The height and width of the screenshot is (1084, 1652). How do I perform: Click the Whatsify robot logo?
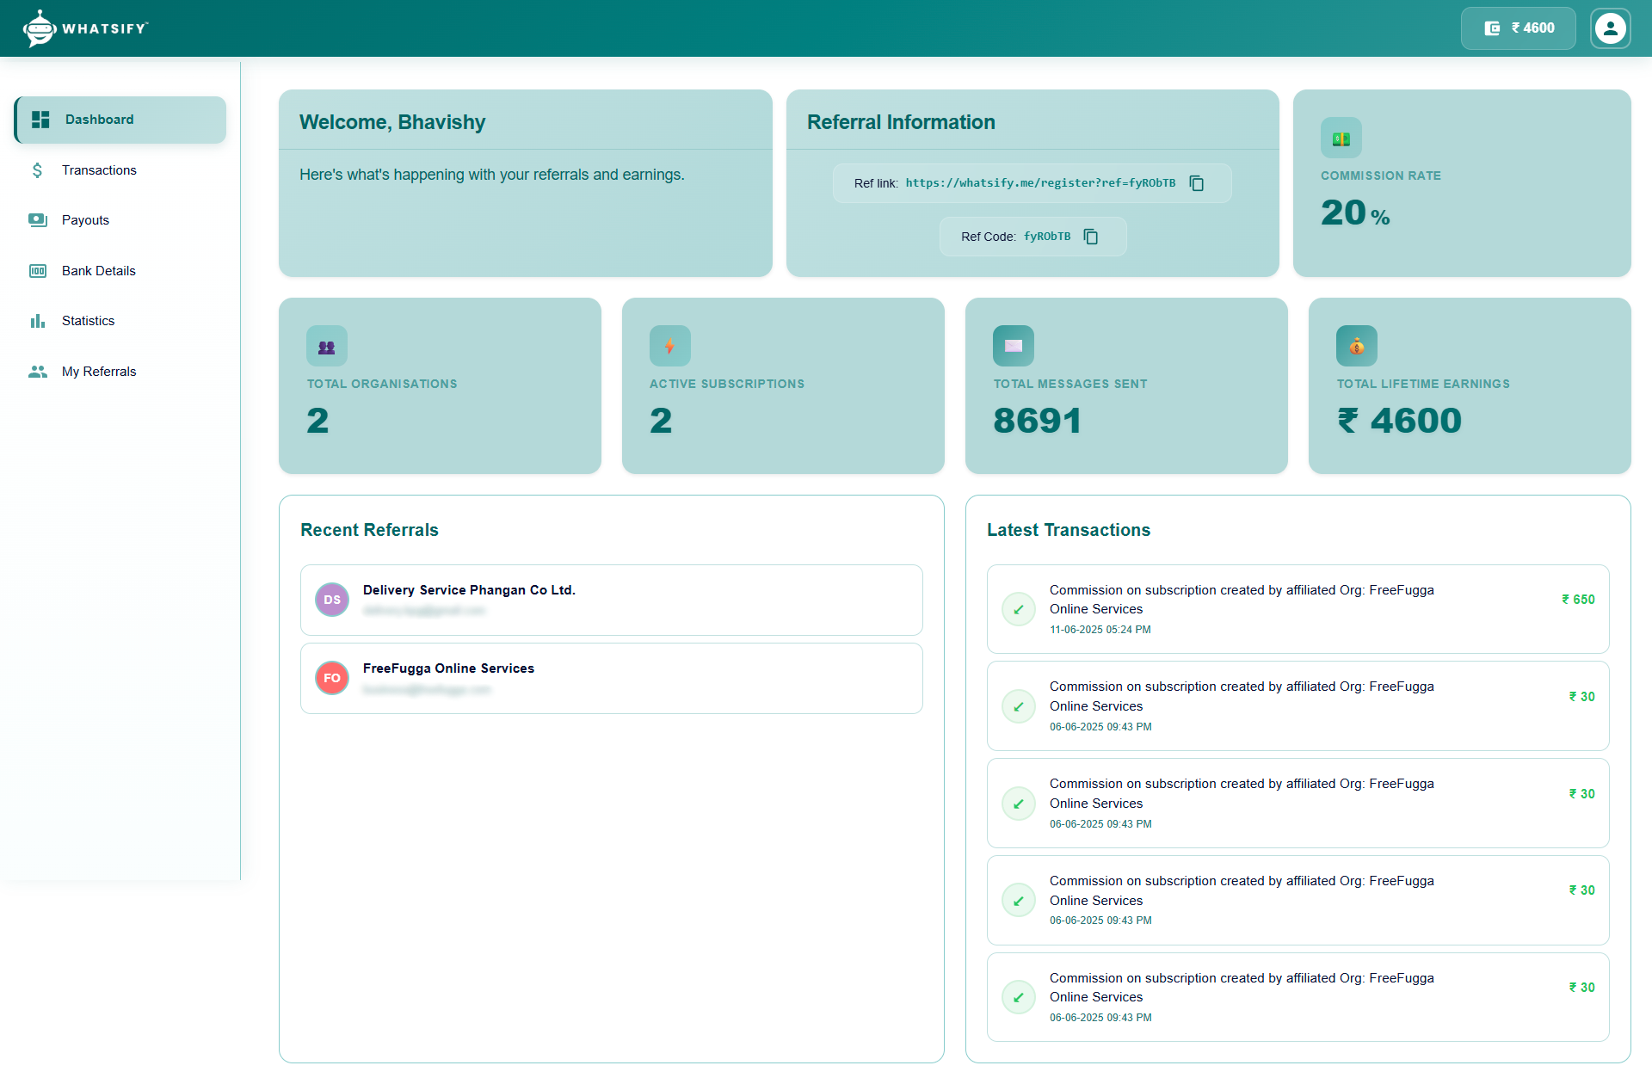38,28
